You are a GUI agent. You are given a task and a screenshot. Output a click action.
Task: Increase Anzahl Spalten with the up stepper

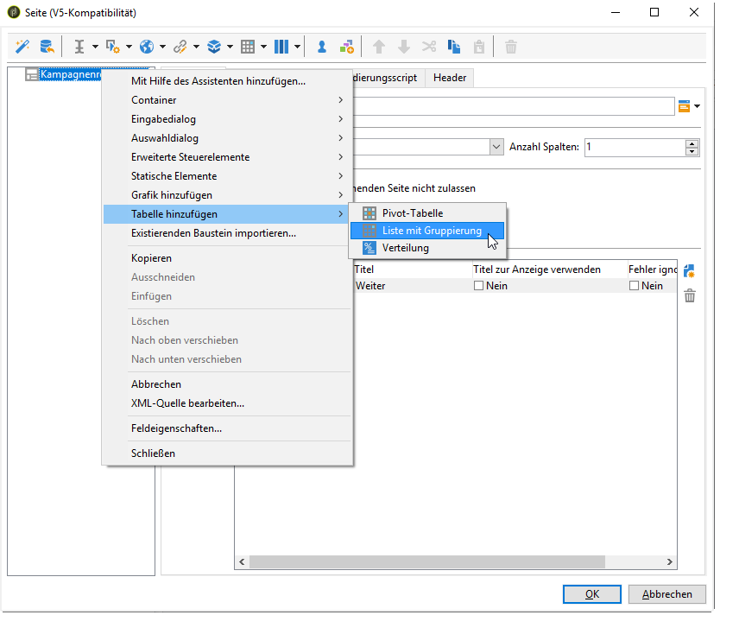692,143
